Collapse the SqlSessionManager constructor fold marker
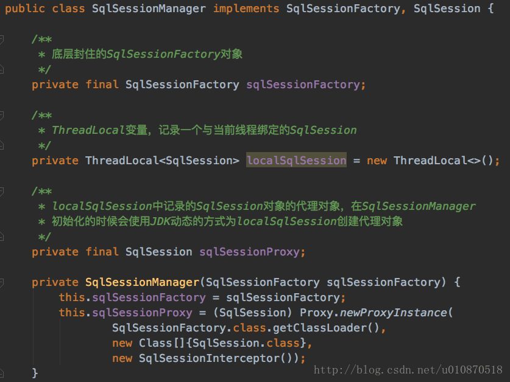The height and width of the screenshot is (382, 510). tap(1, 283)
